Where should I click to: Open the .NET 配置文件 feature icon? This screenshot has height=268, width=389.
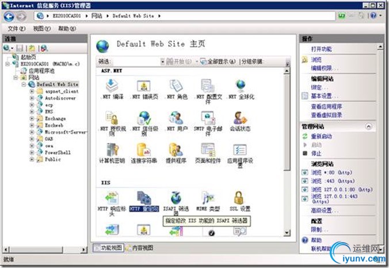208,91
